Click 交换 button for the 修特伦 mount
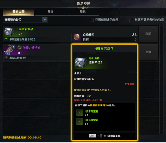This screenshot has width=166, height=143. click(148, 52)
